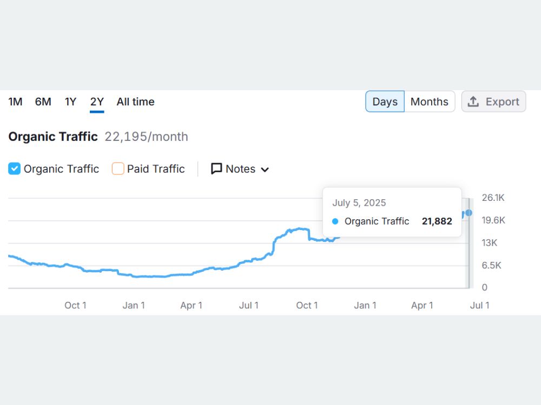Viewport: 541px width, 405px height.
Task: Click the Notes speech bubble icon
Action: pyautogui.click(x=216, y=168)
